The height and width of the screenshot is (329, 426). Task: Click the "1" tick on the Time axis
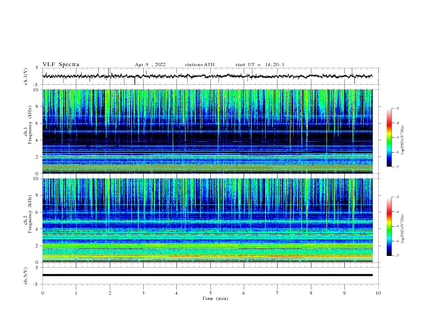[x=76, y=293]
